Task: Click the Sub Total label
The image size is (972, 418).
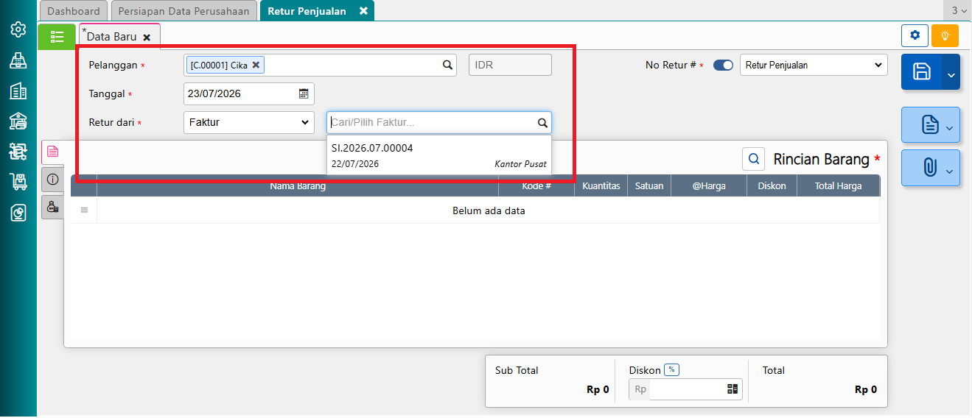Action: tap(517, 370)
